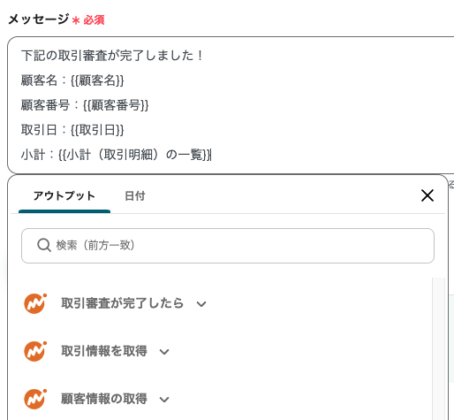This screenshot has height=420, width=454.
Task: Click the output list vertical scrollbar
Action: [438, 347]
